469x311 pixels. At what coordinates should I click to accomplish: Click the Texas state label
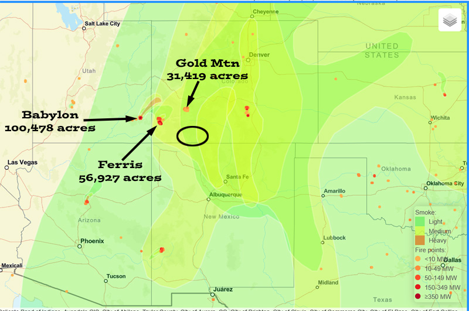coord(382,300)
